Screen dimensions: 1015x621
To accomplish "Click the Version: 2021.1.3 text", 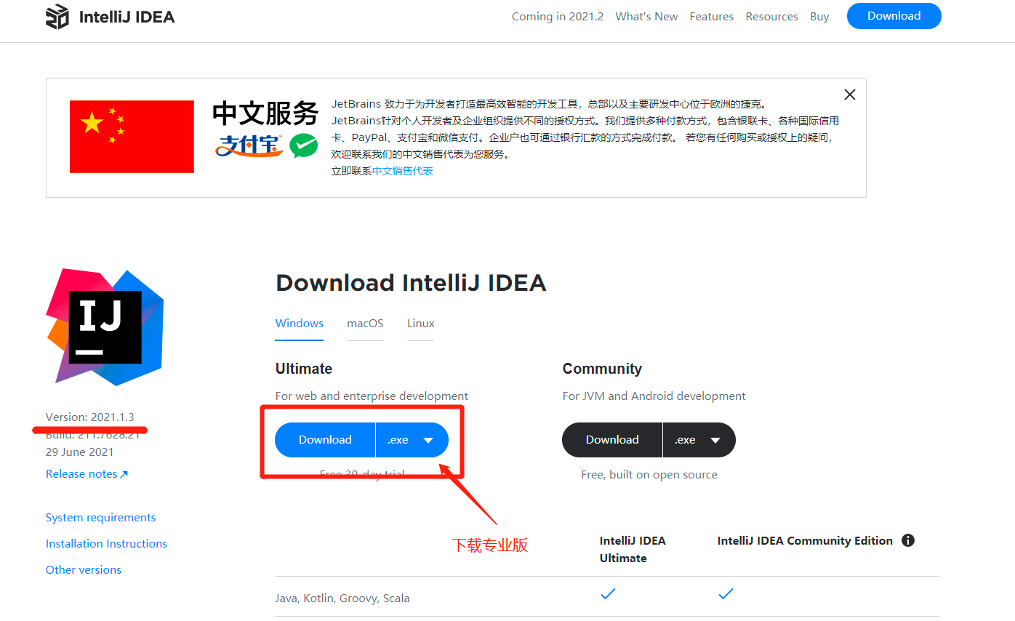I will point(90,417).
